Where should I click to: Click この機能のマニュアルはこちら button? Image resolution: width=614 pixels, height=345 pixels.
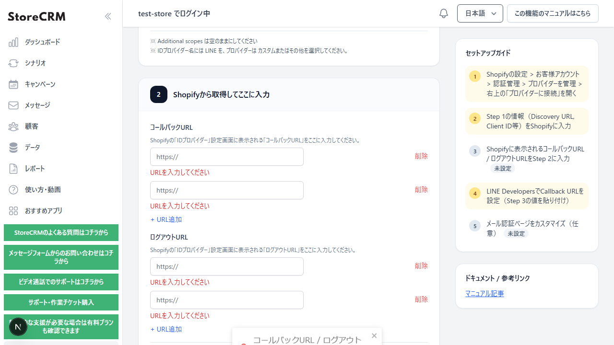pos(553,13)
